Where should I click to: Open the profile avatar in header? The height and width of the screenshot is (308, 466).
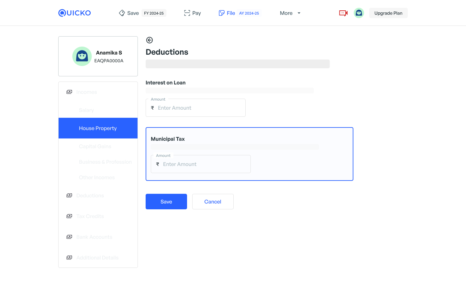tap(359, 13)
